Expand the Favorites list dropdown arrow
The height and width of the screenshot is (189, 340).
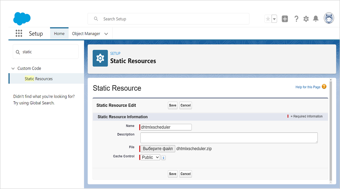point(274,19)
